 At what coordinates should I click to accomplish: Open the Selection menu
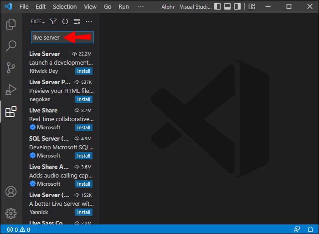pos(65,7)
